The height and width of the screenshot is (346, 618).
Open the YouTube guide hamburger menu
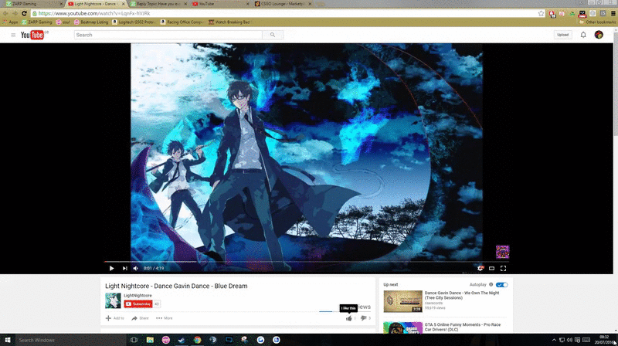13,35
